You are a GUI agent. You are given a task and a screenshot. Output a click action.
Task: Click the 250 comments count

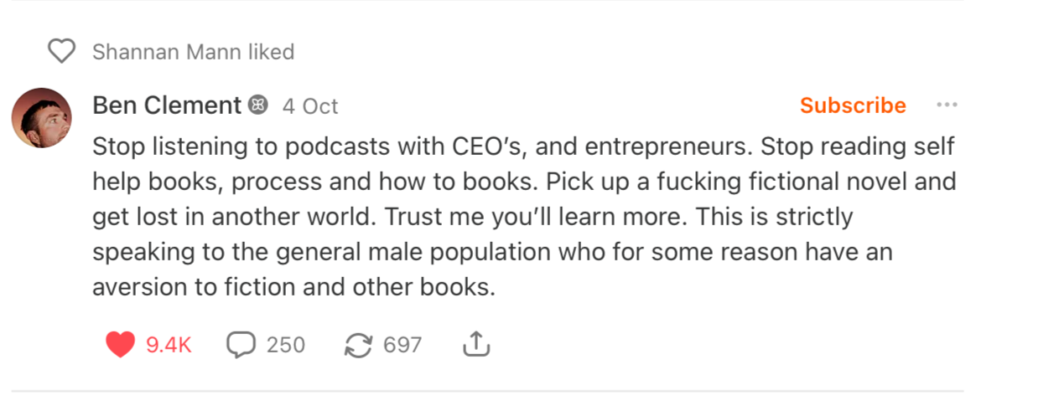[x=285, y=345]
